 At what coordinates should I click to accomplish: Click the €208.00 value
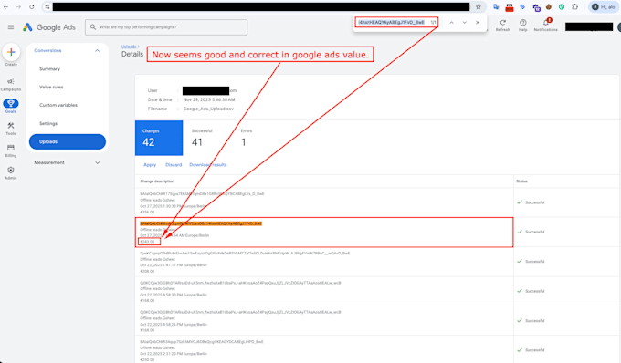click(147, 271)
